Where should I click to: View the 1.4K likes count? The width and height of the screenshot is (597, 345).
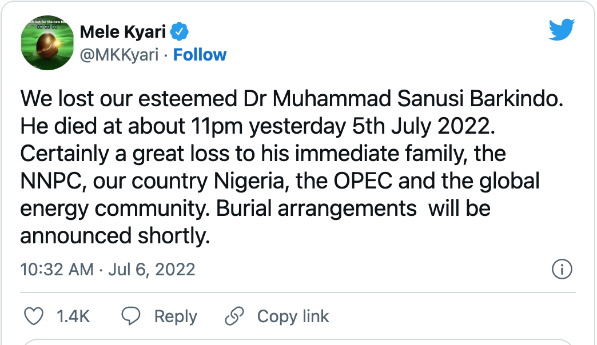73,316
